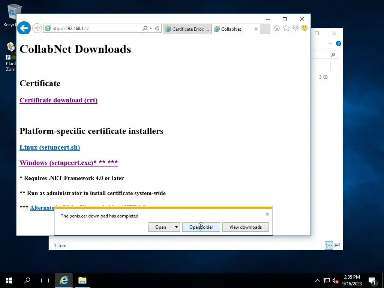
Task: Expand the address bar autocomplete dropdown arrow
Action: (x=151, y=28)
